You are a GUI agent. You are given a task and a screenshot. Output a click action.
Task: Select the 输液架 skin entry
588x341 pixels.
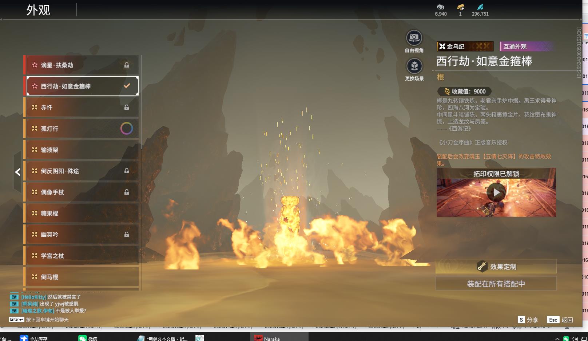pyautogui.click(x=81, y=150)
